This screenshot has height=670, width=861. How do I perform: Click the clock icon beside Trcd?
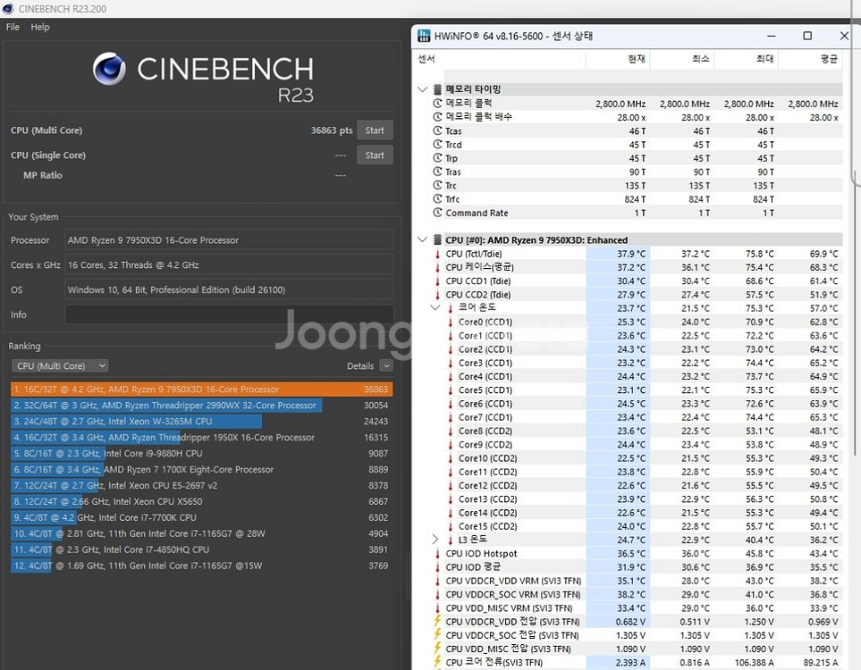(x=437, y=145)
